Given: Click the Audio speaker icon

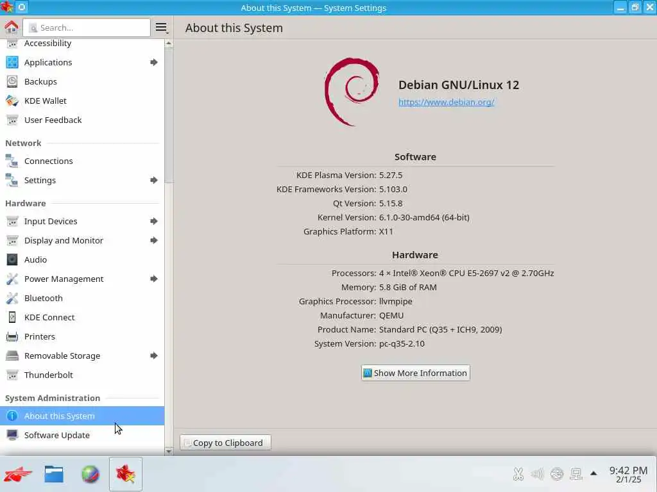Looking at the screenshot, I should [x=12, y=260].
